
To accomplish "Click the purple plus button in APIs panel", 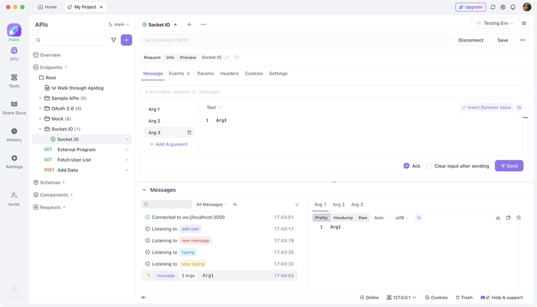I will click(x=126, y=40).
